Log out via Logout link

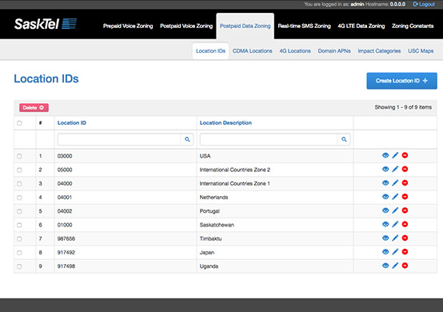click(424, 4)
